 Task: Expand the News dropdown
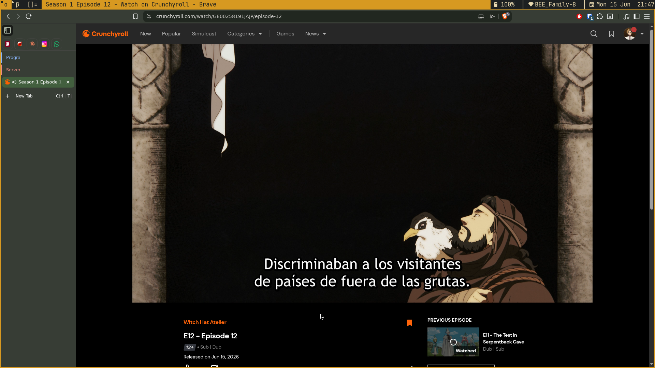(316, 34)
